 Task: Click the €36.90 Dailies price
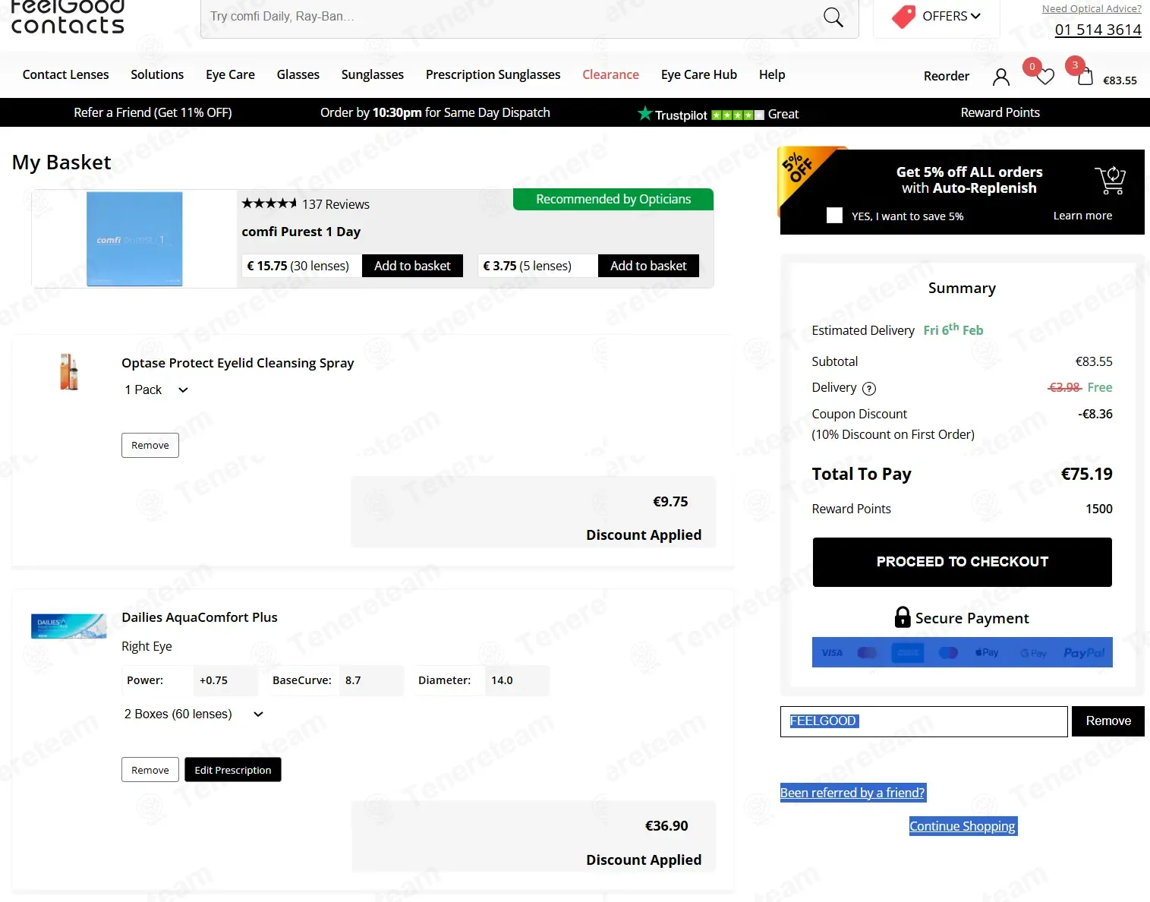point(666,826)
